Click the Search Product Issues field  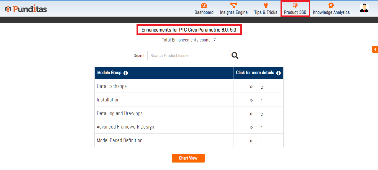point(189,56)
